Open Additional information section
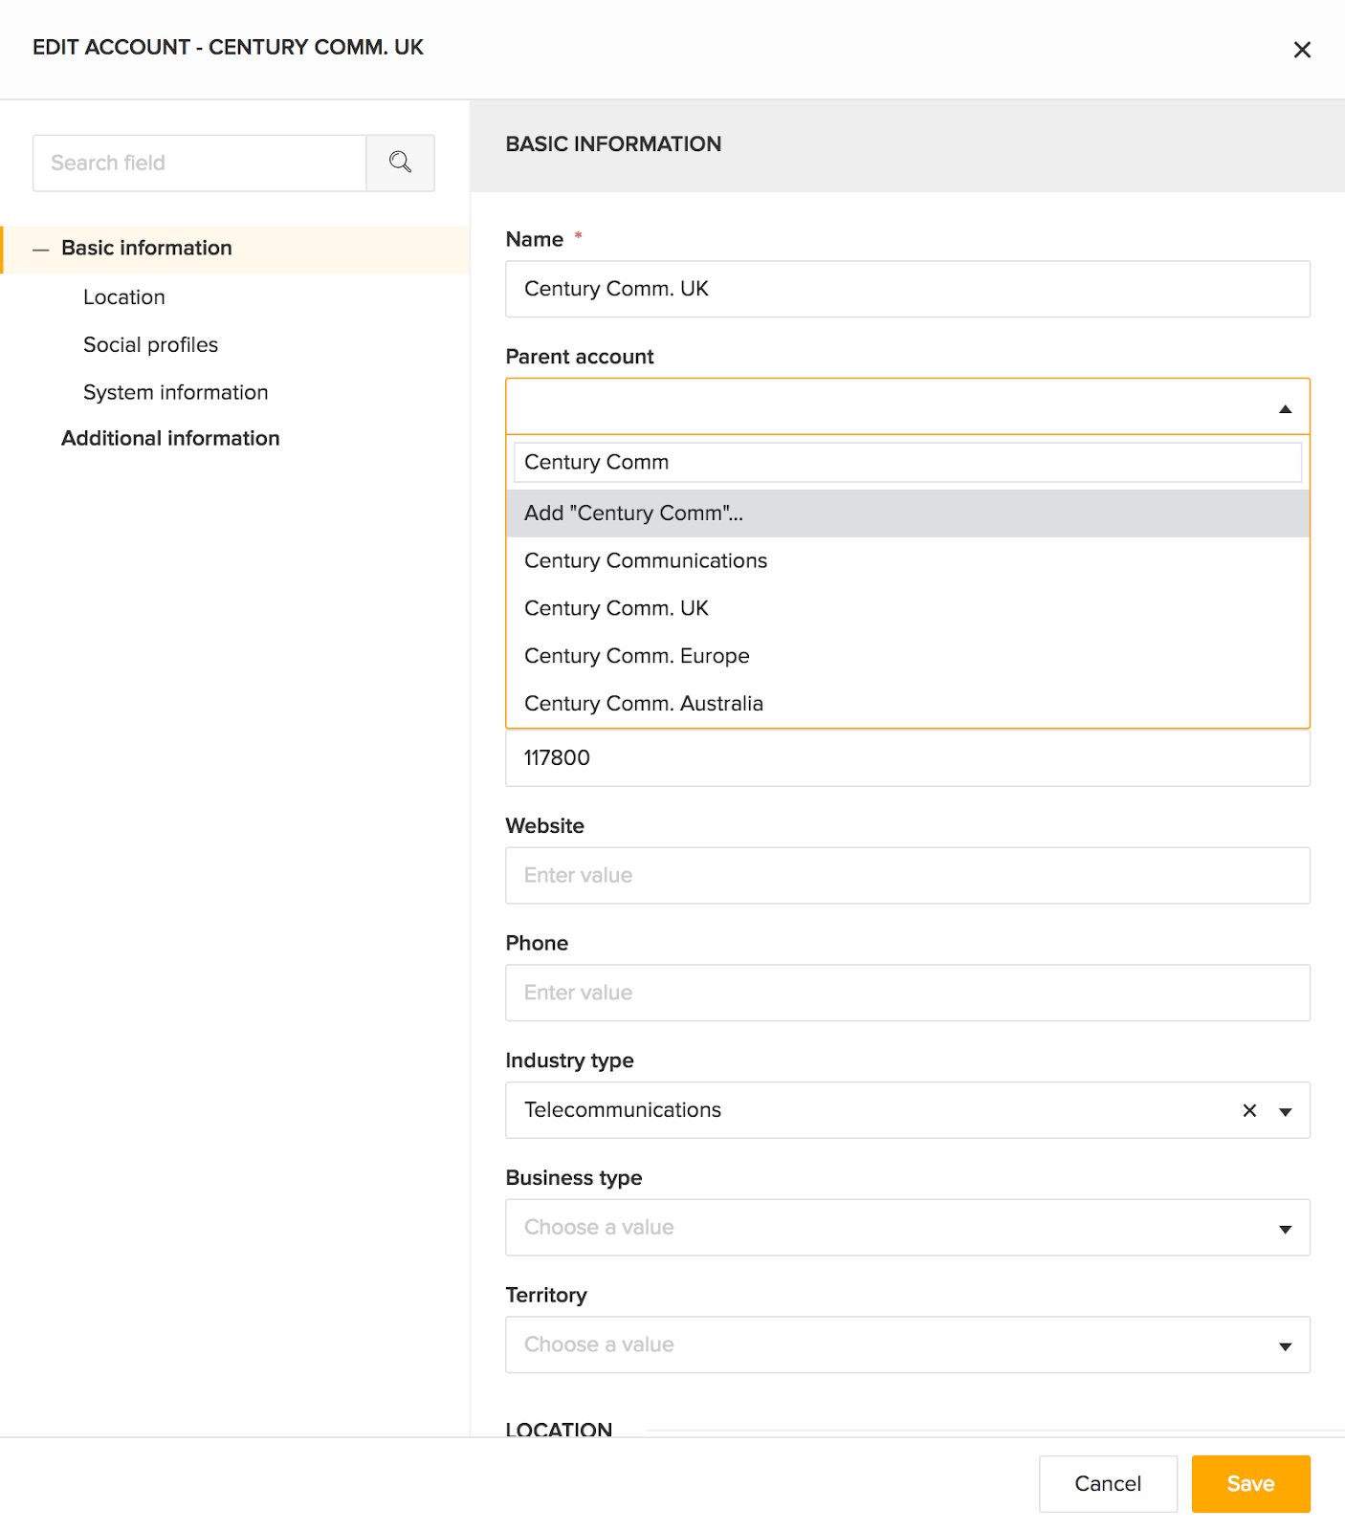 click(x=170, y=438)
